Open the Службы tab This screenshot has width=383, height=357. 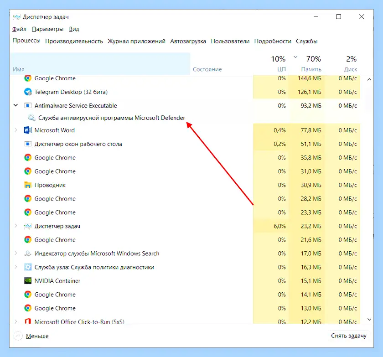(x=307, y=41)
